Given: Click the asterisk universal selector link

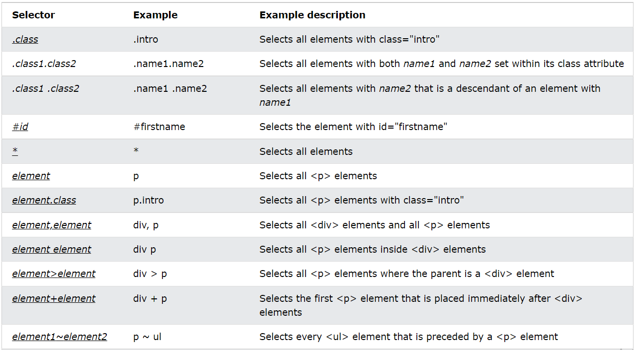Looking at the screenshot, I should tap(15, 151).
